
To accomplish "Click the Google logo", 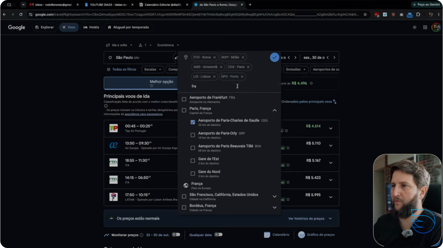I will pos(17,27).
